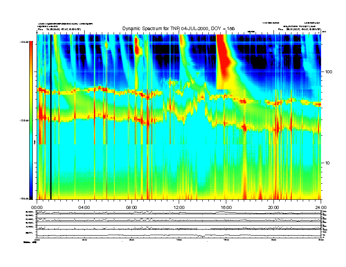
Task: Click the 12:00 time axis label
Action: [179, 208]
